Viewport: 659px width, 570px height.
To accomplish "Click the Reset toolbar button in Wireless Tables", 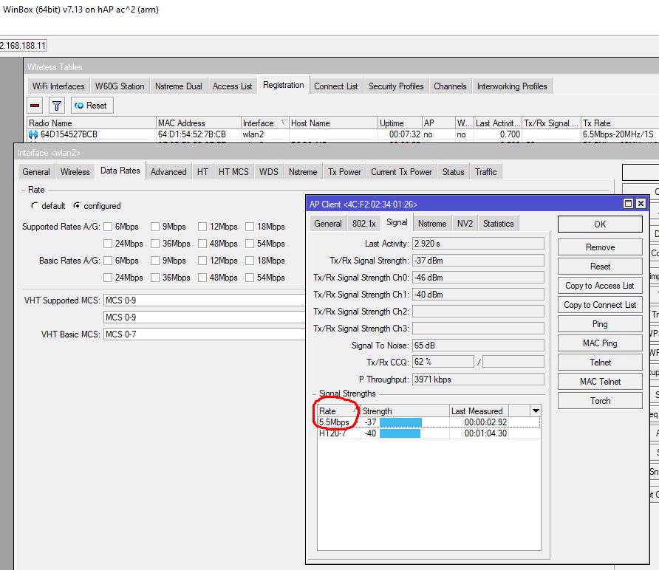I will (91, 105).
